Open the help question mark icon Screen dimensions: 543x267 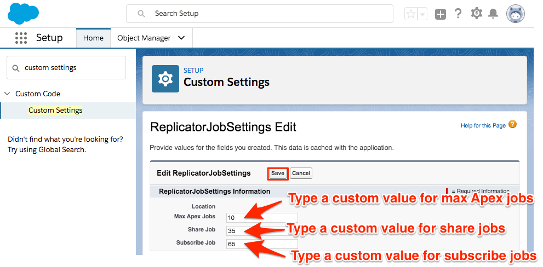tap(458, 14)
